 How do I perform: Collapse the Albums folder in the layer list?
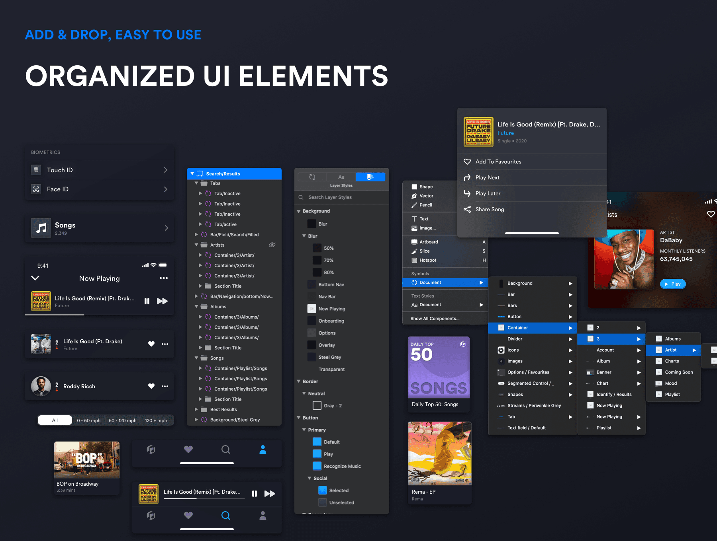coord(196,307)
